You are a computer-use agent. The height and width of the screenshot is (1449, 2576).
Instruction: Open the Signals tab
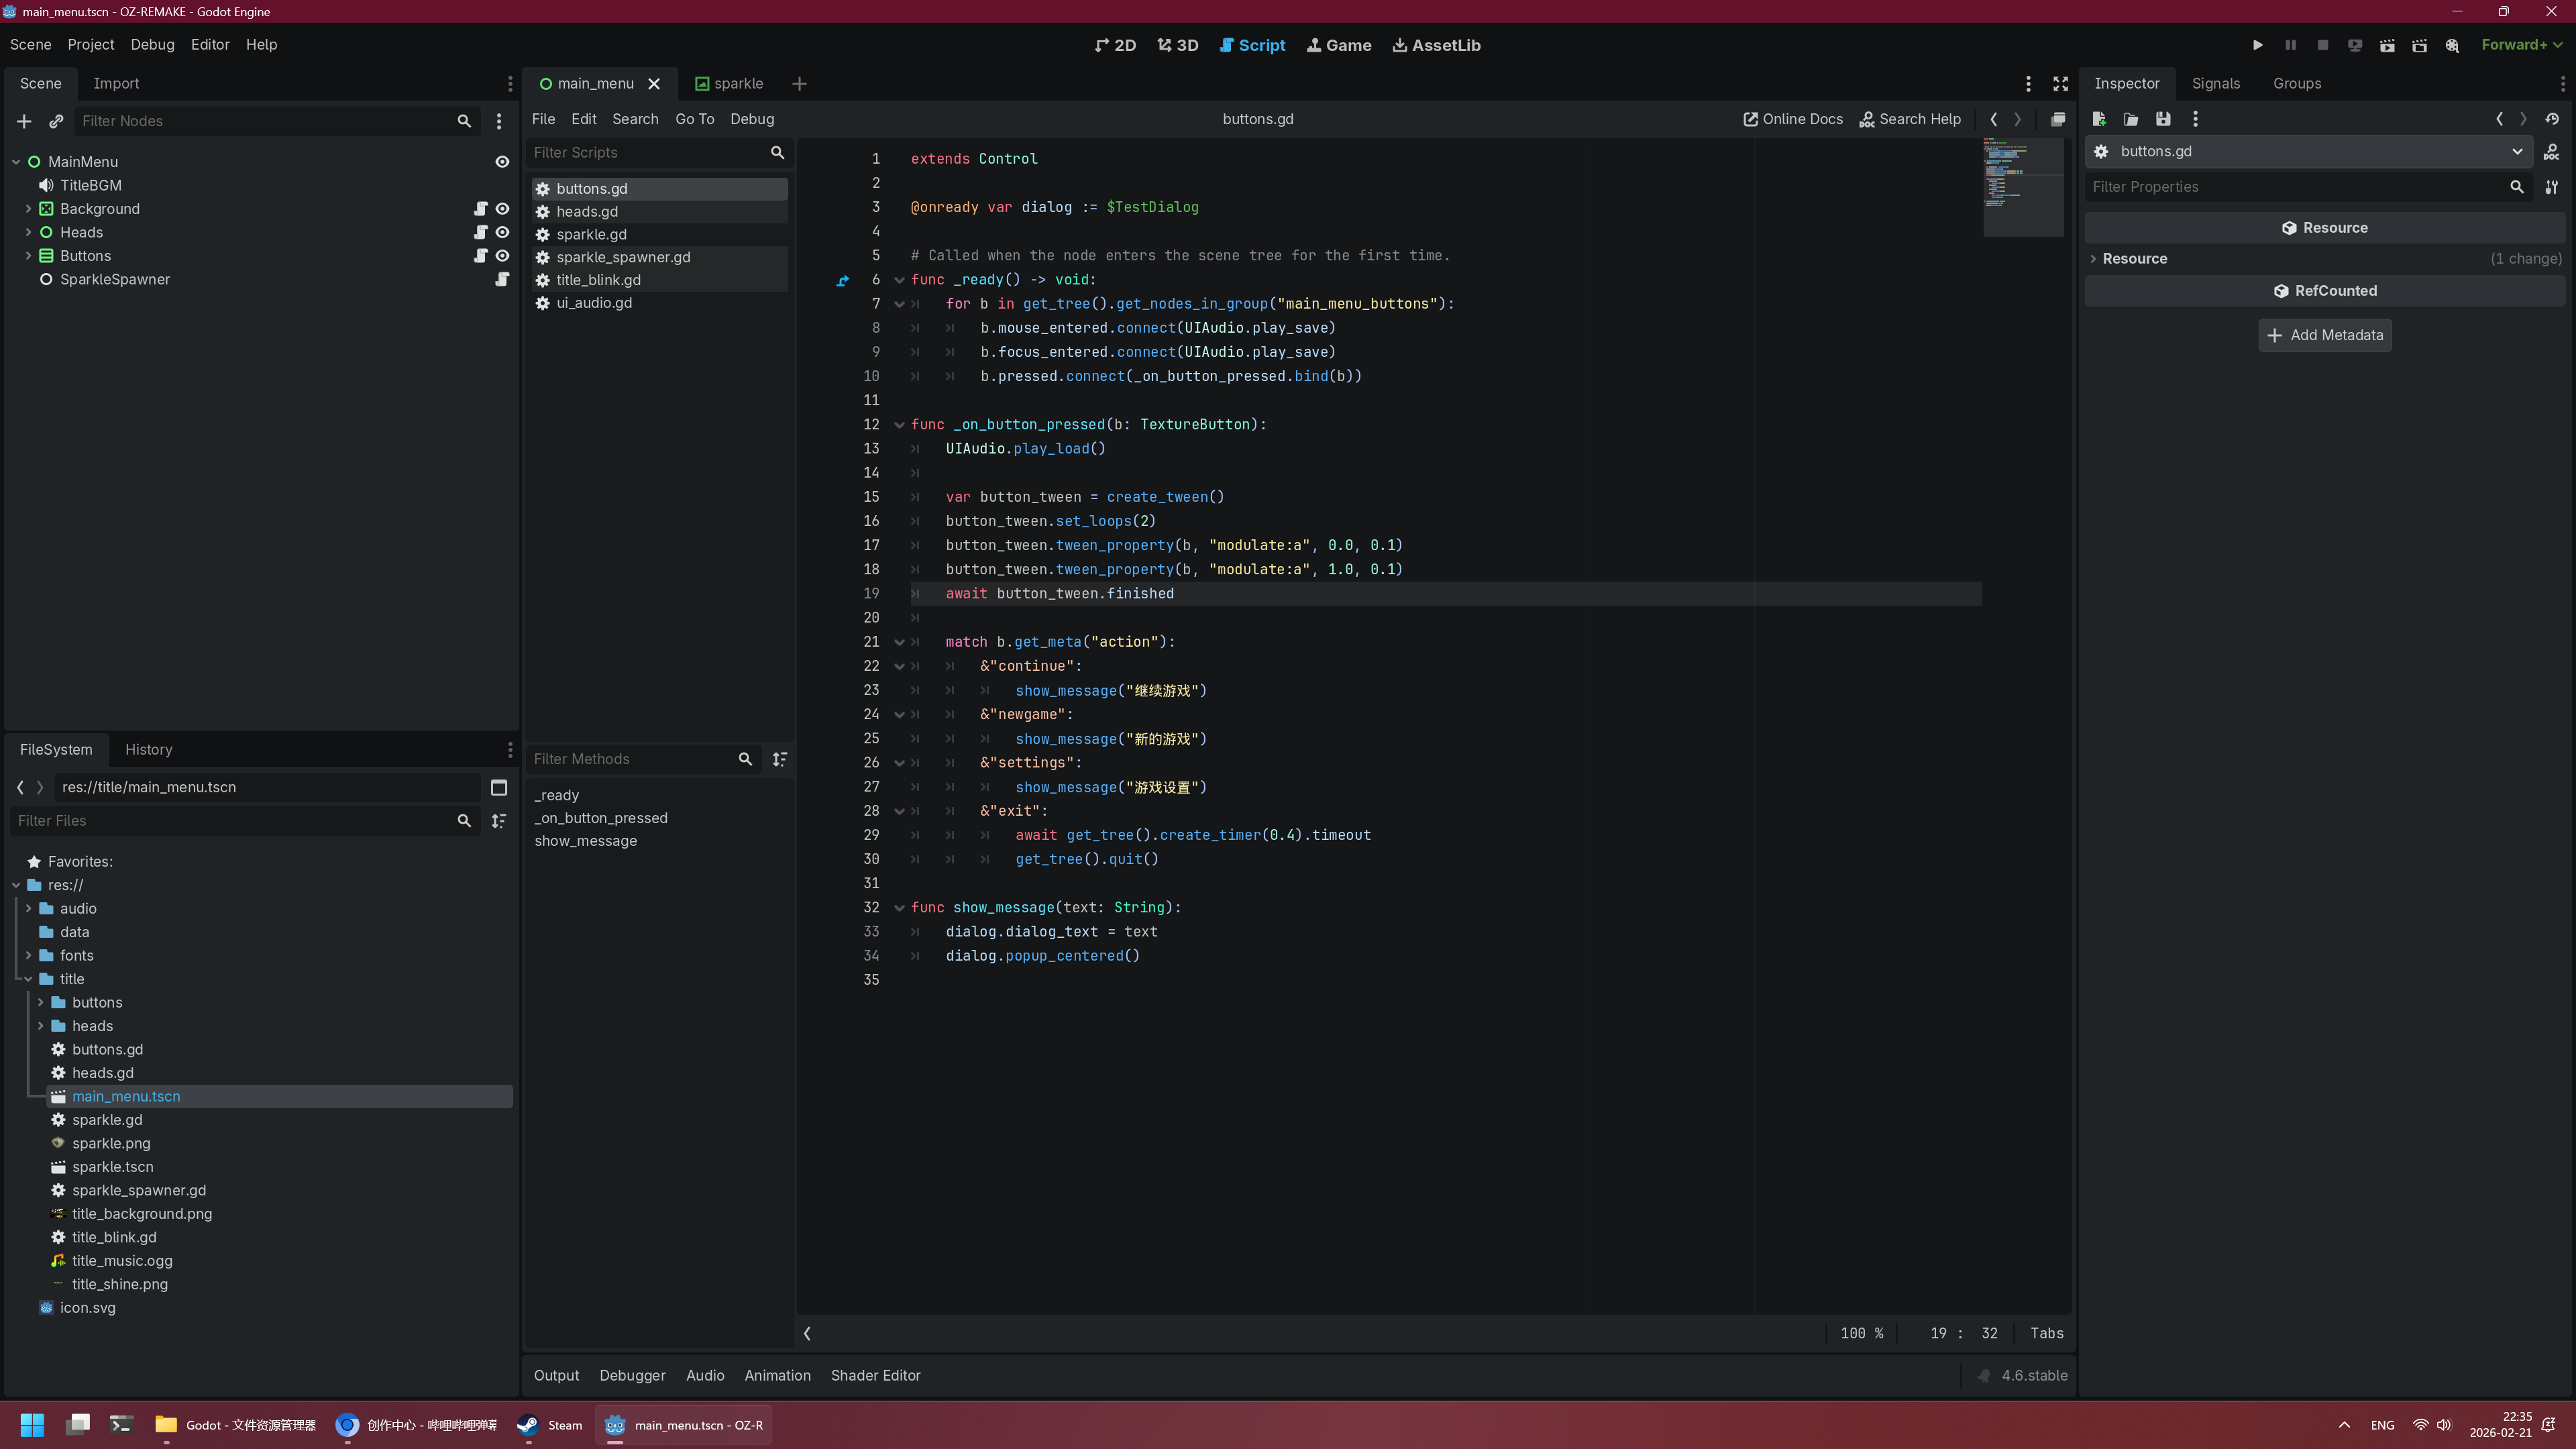(2215, 84)
